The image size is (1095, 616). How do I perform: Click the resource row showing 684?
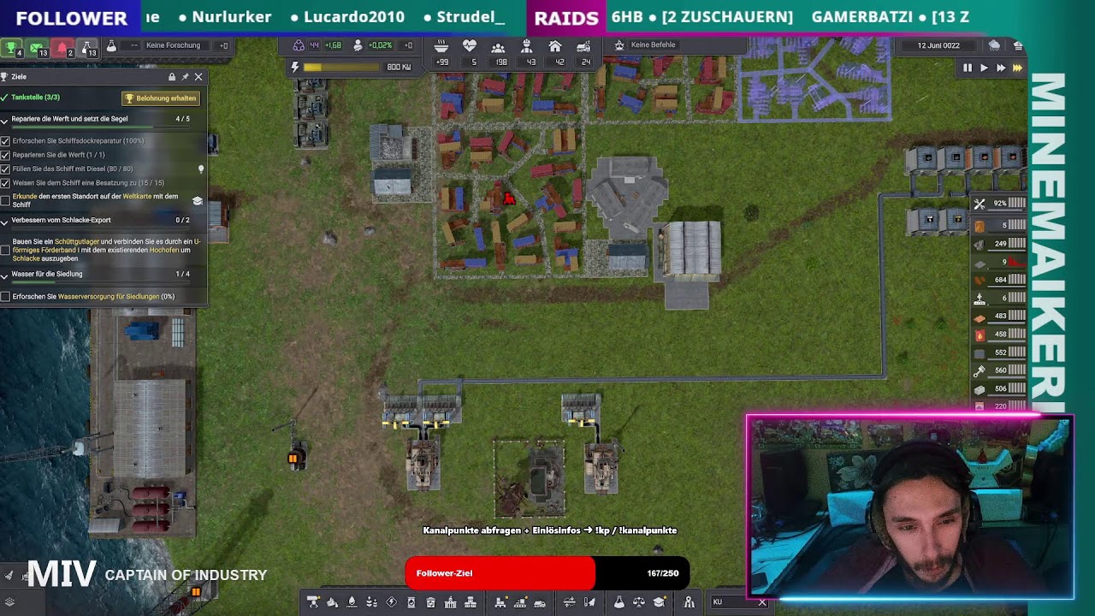pyautogui.click(x=999, y=280)
